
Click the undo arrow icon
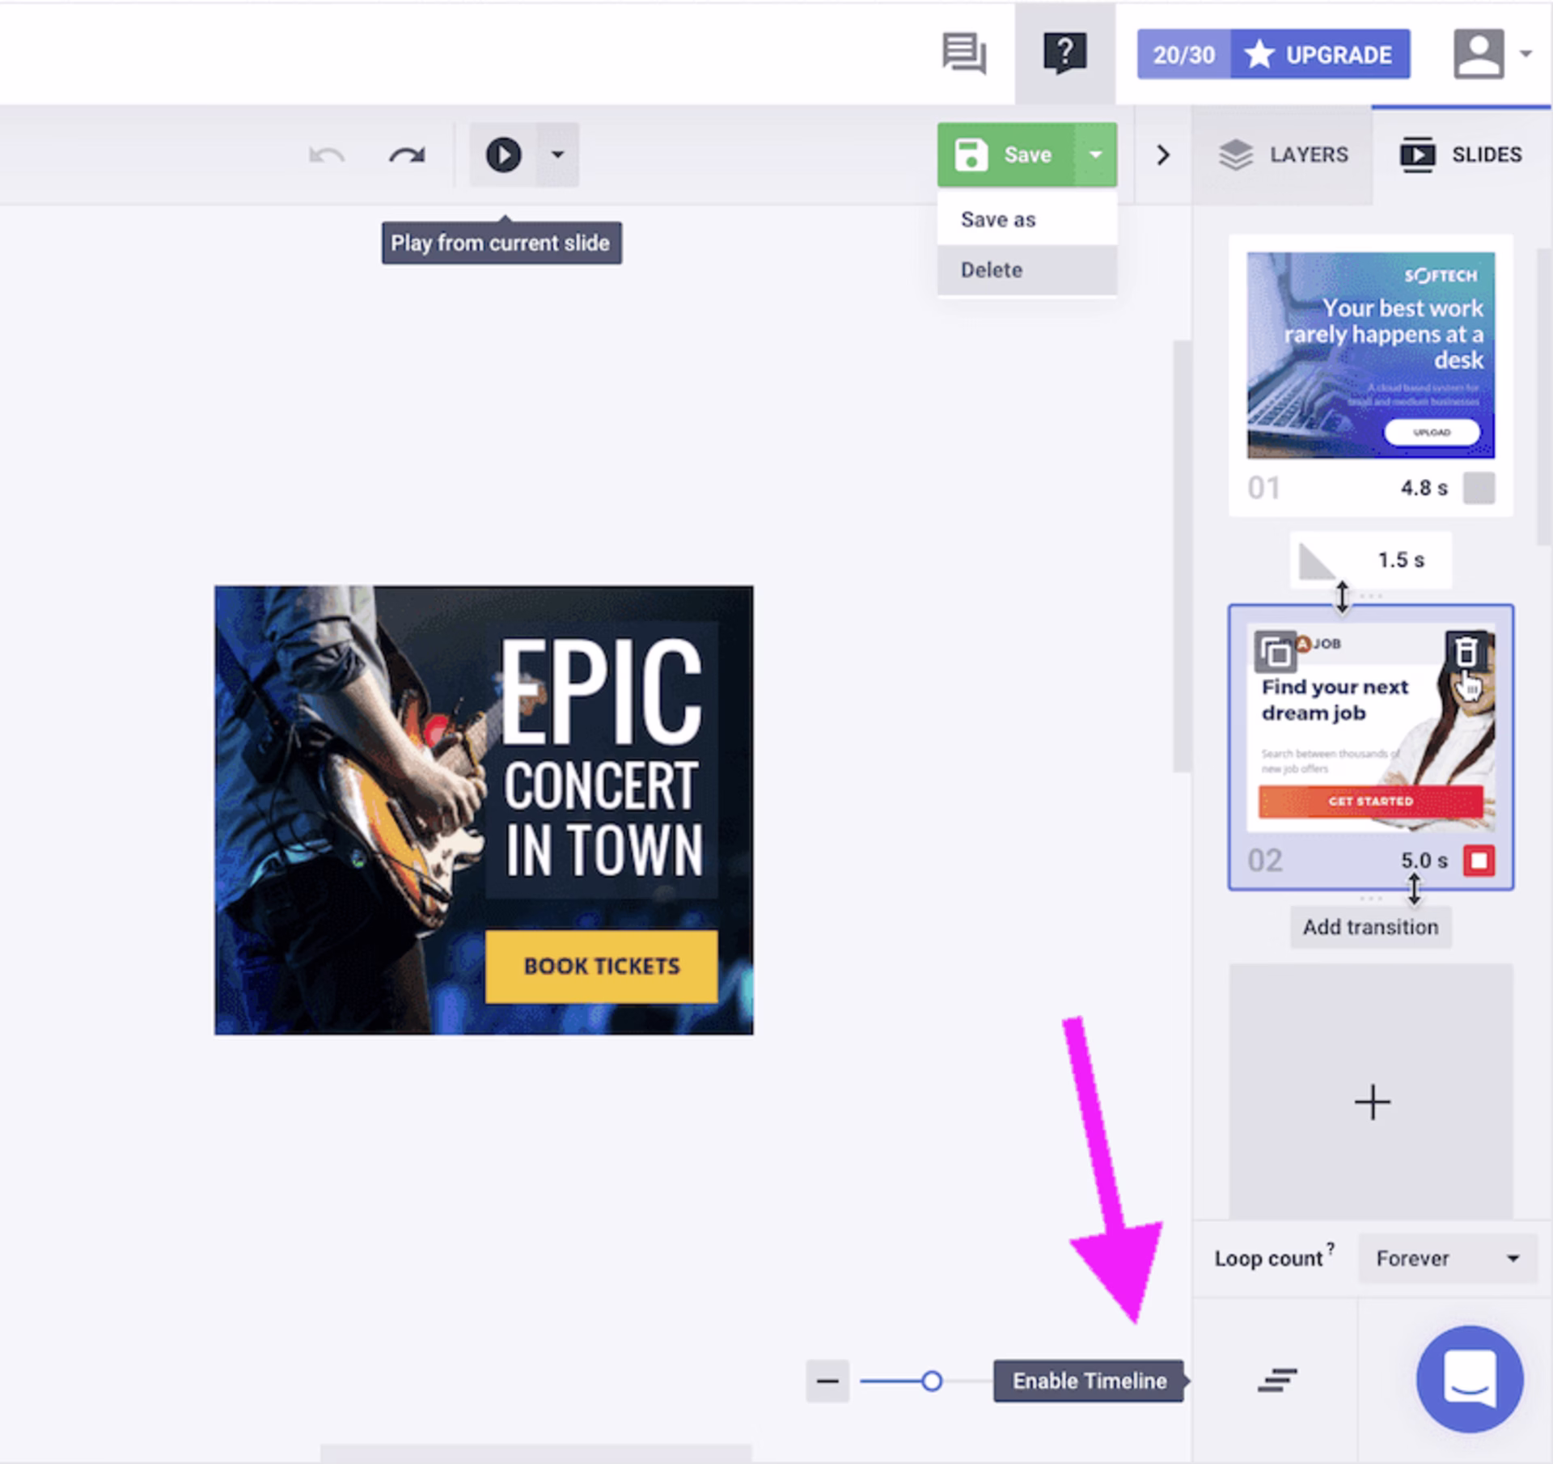click(327, 154)
